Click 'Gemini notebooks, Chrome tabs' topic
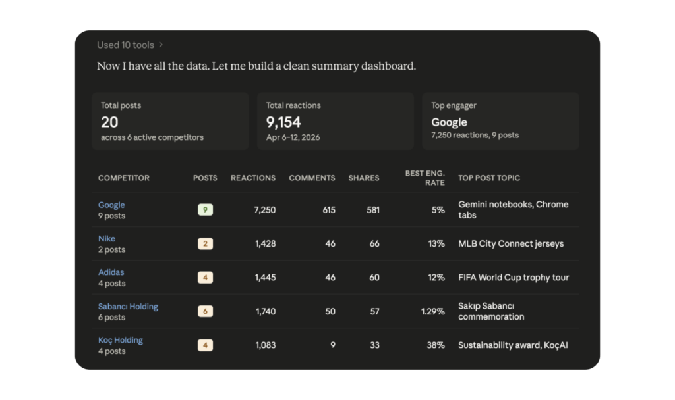Screen dimensions: 675x400 tap(513, 210)
